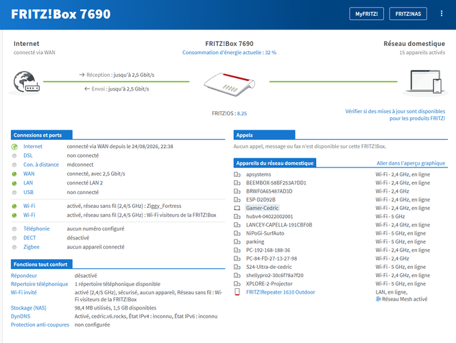This screenshot has height=343, width=456.
Task: Click the grey status dot beside Zigbee
Action: click(x=14, y=247)
